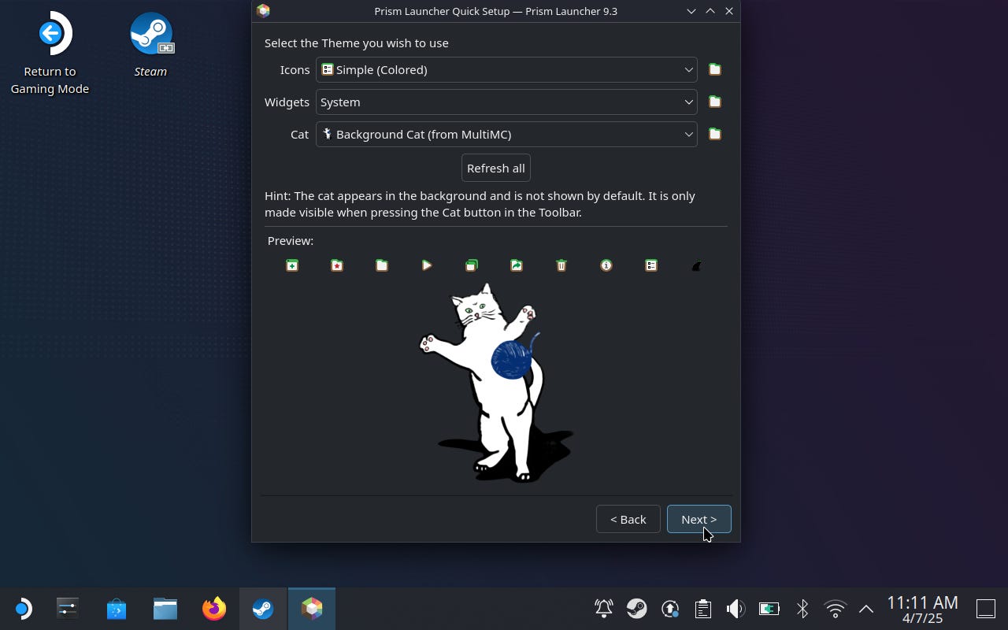This screenshot has width=1008, height=630.
Task: Open System Settings from the taskbar
Action: (68, 609)
